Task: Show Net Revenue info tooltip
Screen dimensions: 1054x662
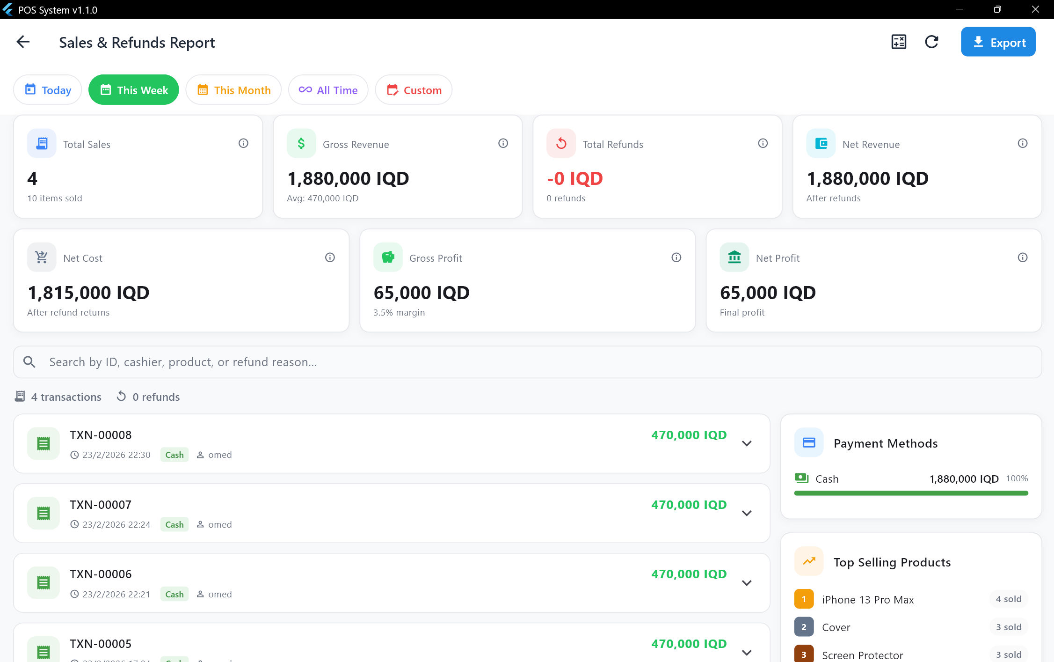Action: (1022, 143)
